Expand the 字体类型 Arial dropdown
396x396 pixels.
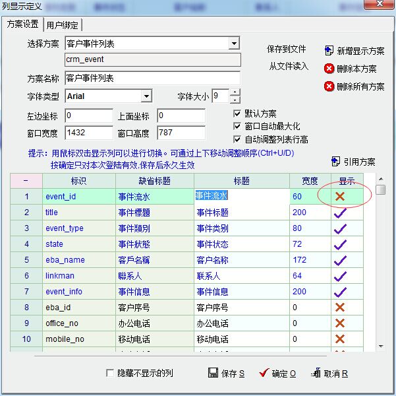146,96
